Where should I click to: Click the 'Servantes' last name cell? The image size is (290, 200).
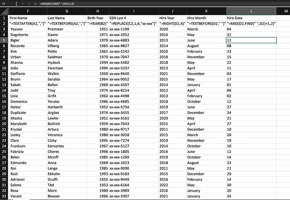[x=67, y=146]
